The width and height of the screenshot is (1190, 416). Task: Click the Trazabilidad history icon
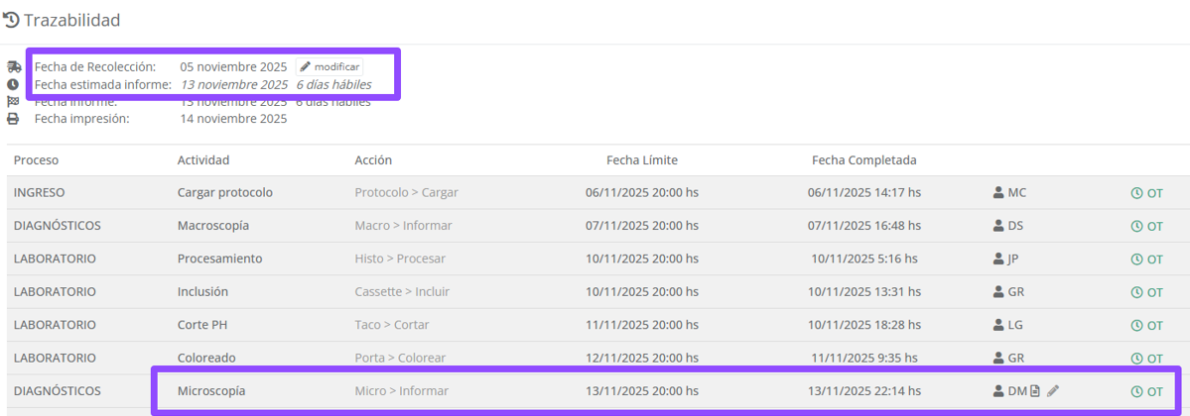[x=12, y=20]
